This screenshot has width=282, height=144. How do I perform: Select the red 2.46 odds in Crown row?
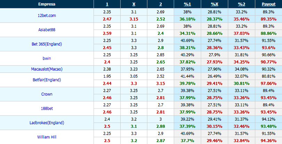(107, 98)
